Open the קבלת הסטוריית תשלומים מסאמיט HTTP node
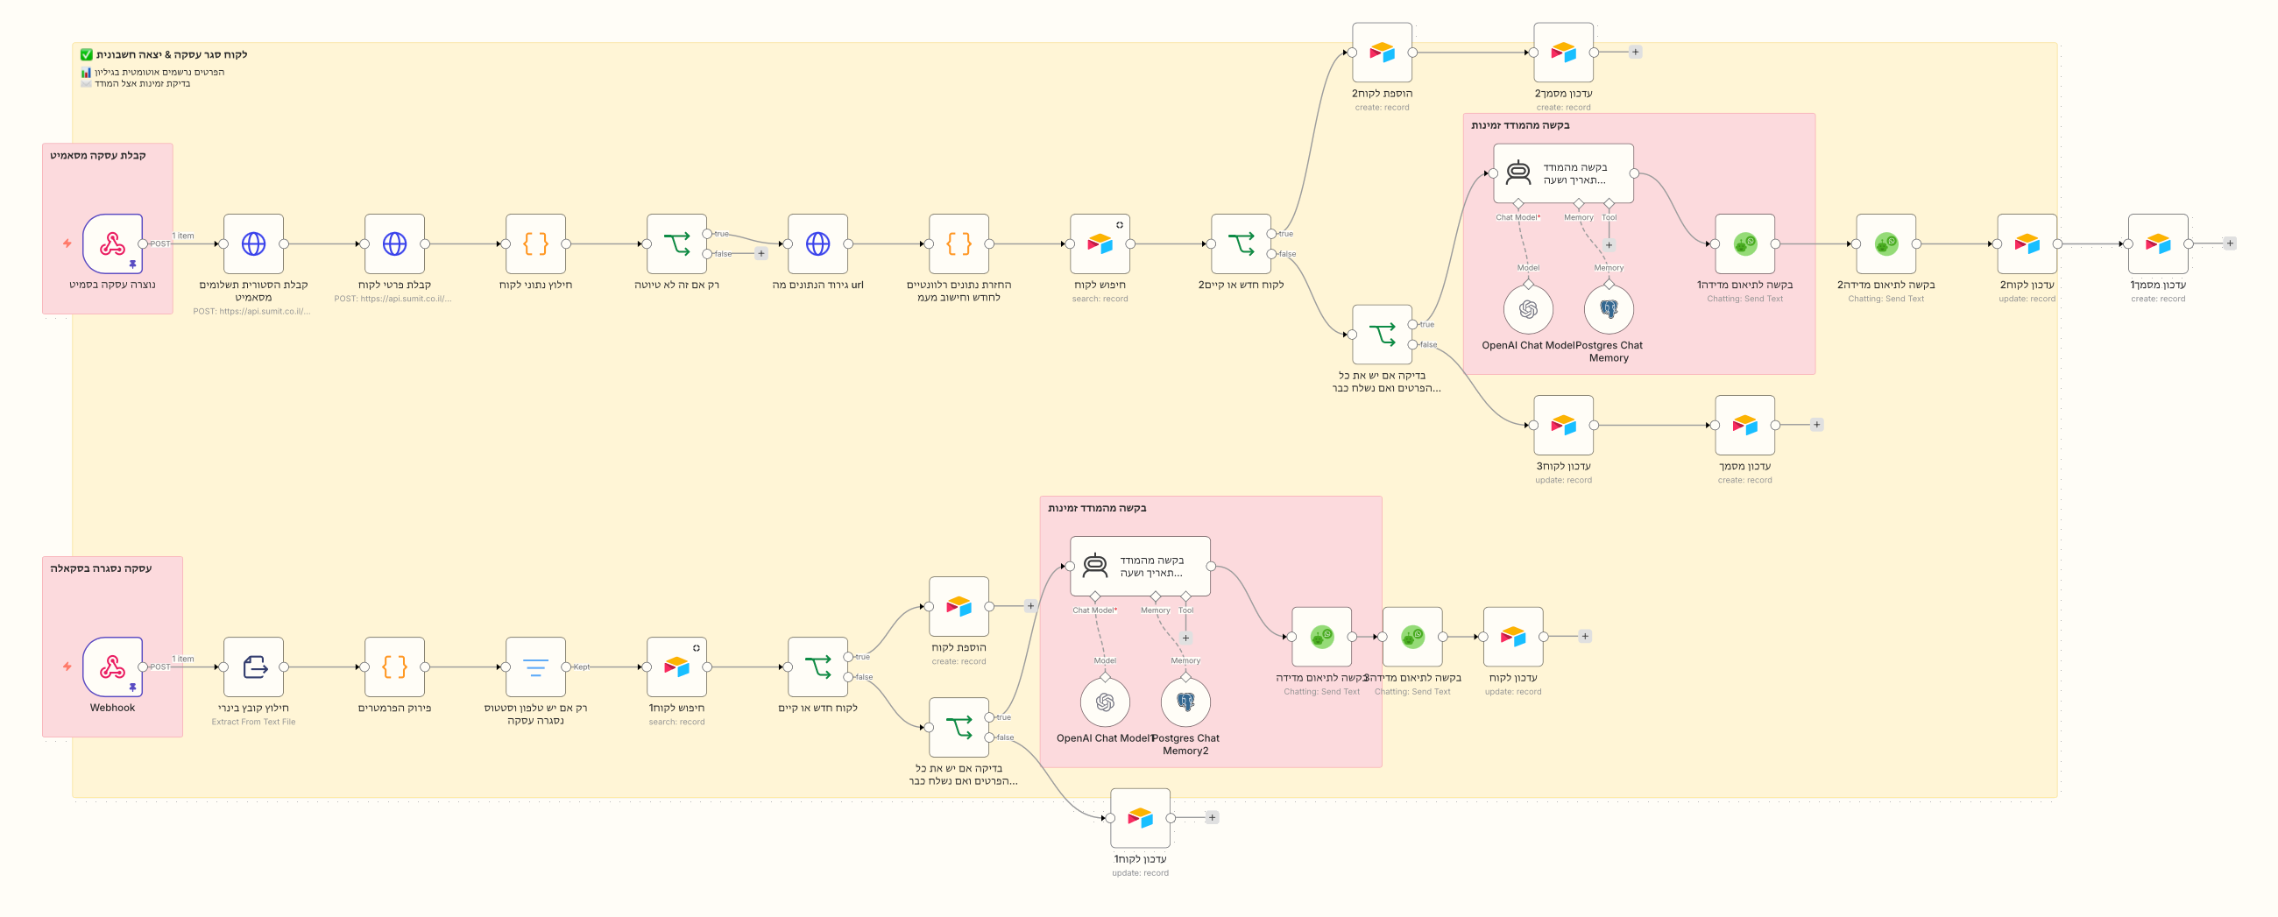Screen dimensions: 2278x917 (x=254, y=244)
